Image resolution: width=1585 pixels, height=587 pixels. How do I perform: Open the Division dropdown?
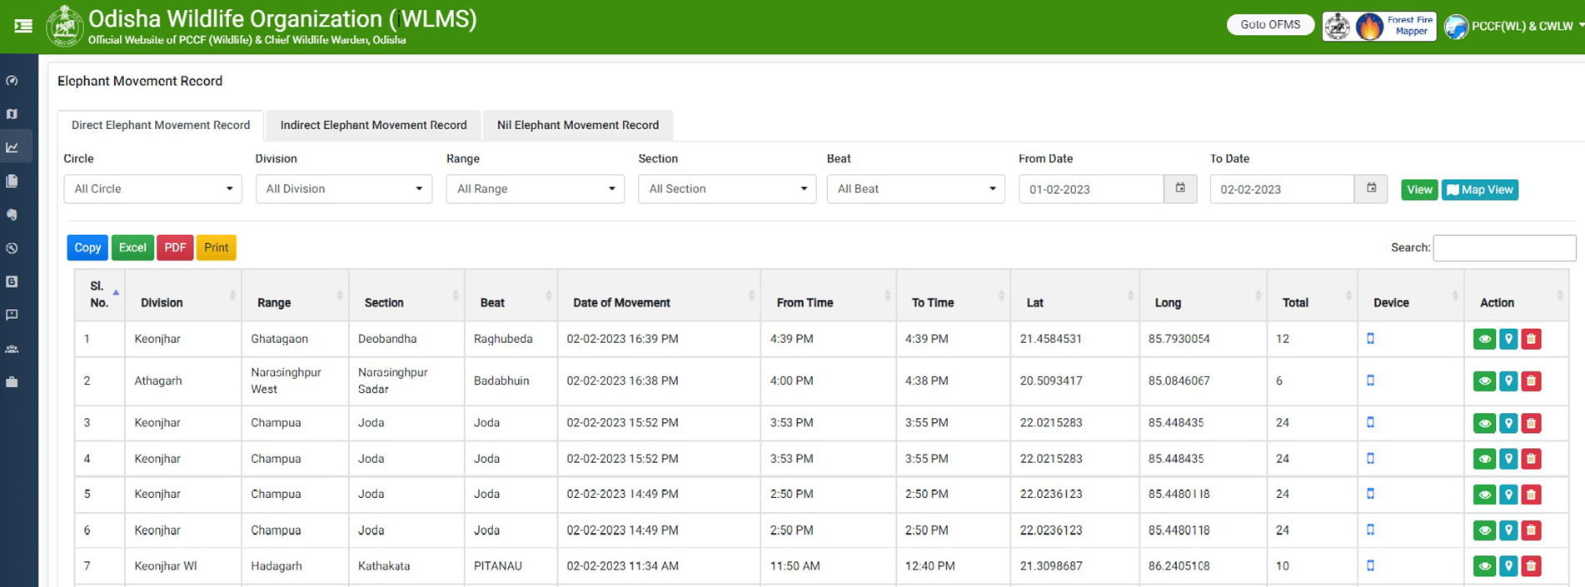344,189
